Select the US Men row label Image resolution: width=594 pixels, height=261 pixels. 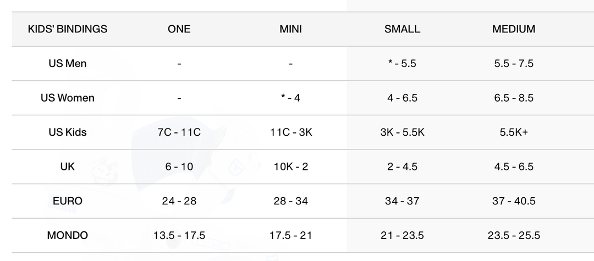(67, 63)
